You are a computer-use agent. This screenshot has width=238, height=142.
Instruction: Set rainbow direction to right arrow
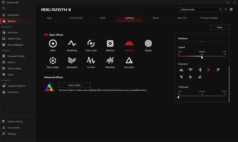[x=209, y=70]
